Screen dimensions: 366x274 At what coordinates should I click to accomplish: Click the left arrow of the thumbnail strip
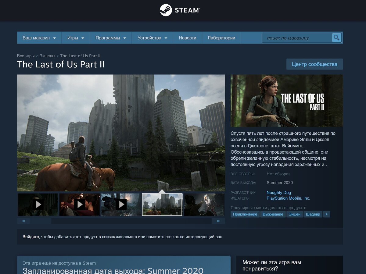(23, 221)
